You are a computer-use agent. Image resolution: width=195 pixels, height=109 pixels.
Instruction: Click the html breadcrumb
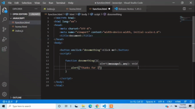[x=72, y=14]
